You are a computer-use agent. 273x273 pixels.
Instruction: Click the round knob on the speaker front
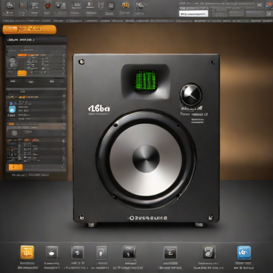pos(191,94)
